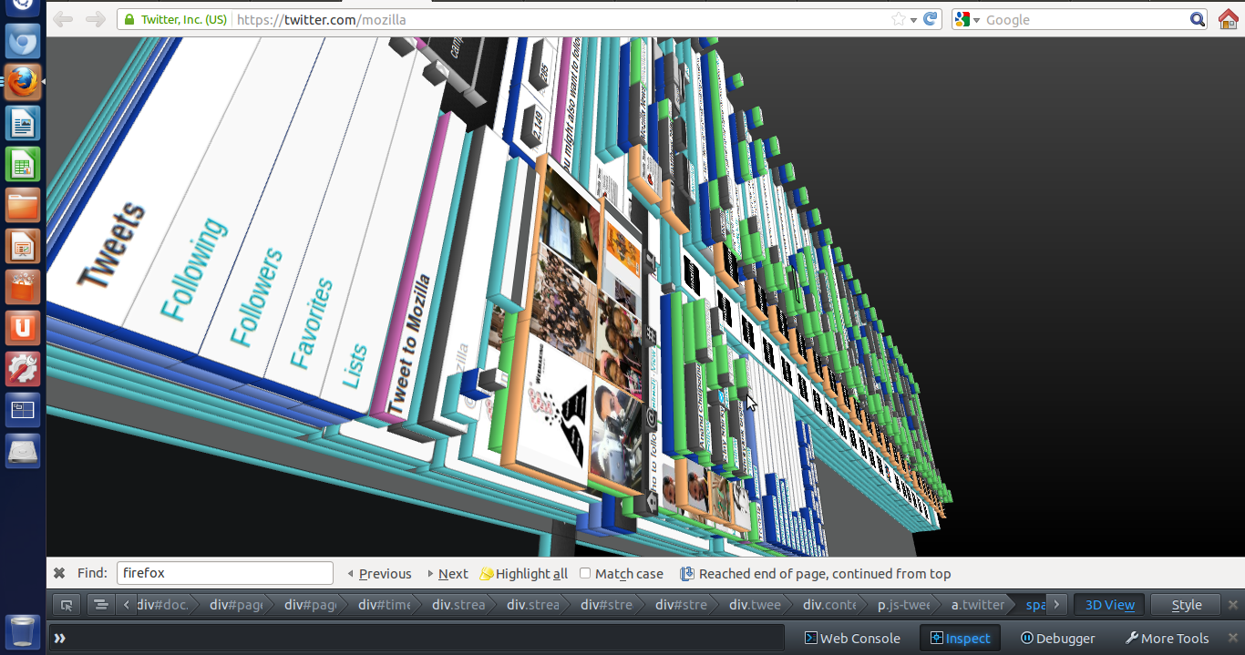Screen dimensions: 1245x655
Task: Click Previous in the Find bar
Action: pyautogui.click(x=379, y=574)
